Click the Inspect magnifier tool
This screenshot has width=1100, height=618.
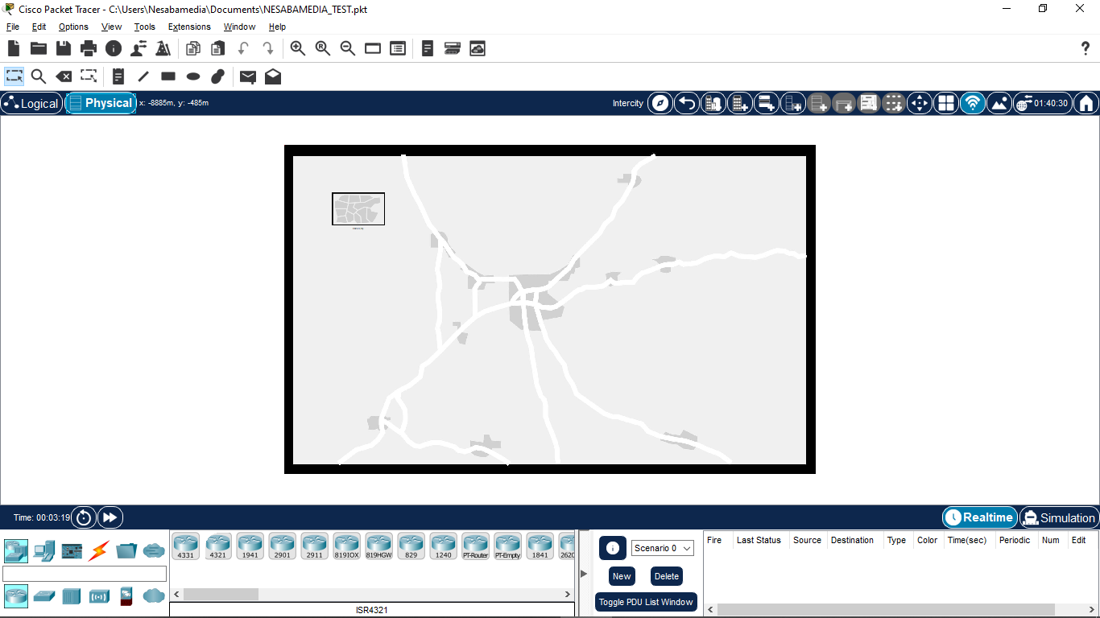(x=38, y=76)
